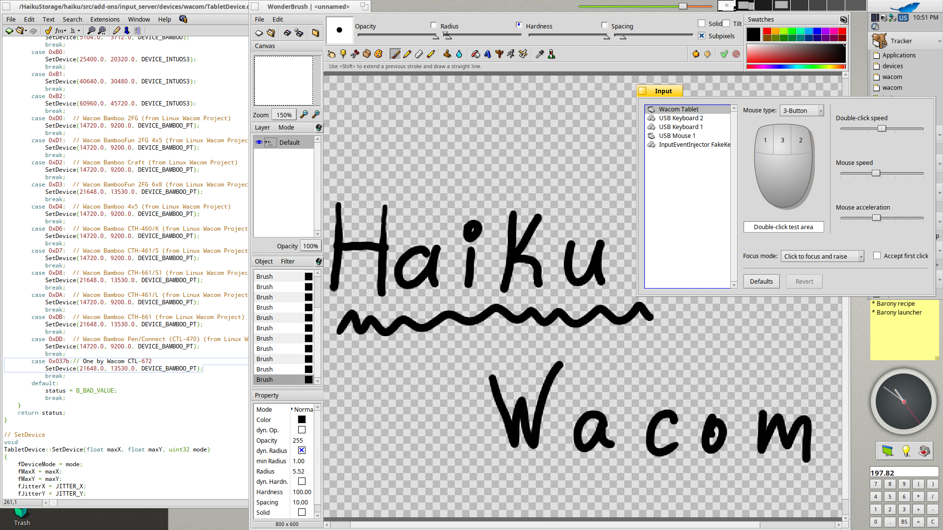Toggle the dyn. Radius property checkbox
This screenshot has width=943, height=530.
tap(302, 450)
